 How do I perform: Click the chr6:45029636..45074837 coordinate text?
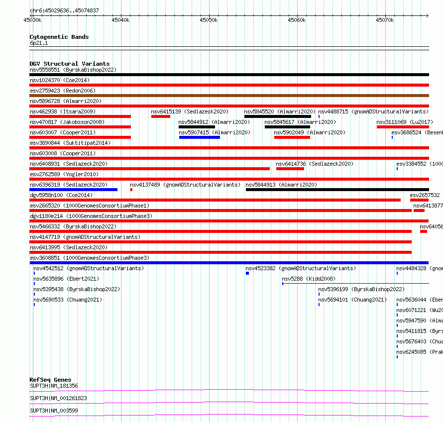pyautogui.click(x=64, y=11)
